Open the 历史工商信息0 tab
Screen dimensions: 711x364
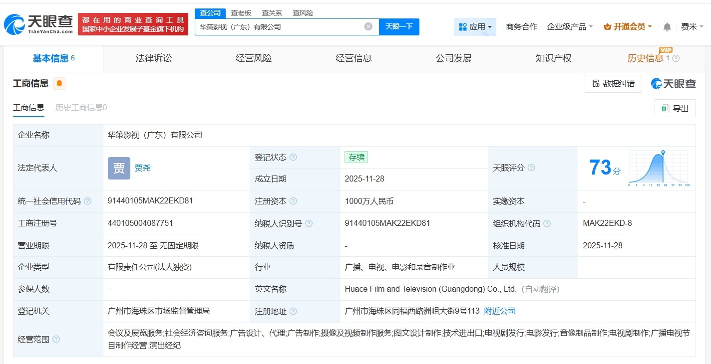pos(81,107)
